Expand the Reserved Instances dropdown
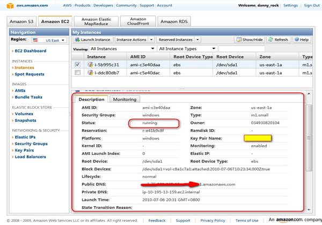 pos(178,40)
